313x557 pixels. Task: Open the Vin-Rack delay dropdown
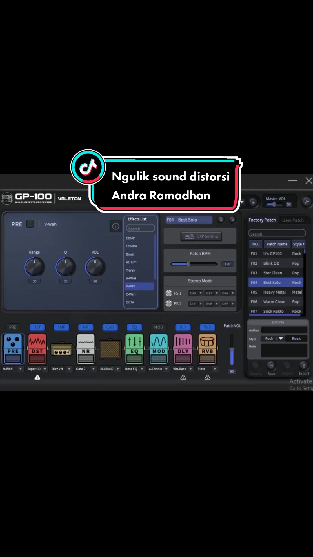(x=191, y=369)
